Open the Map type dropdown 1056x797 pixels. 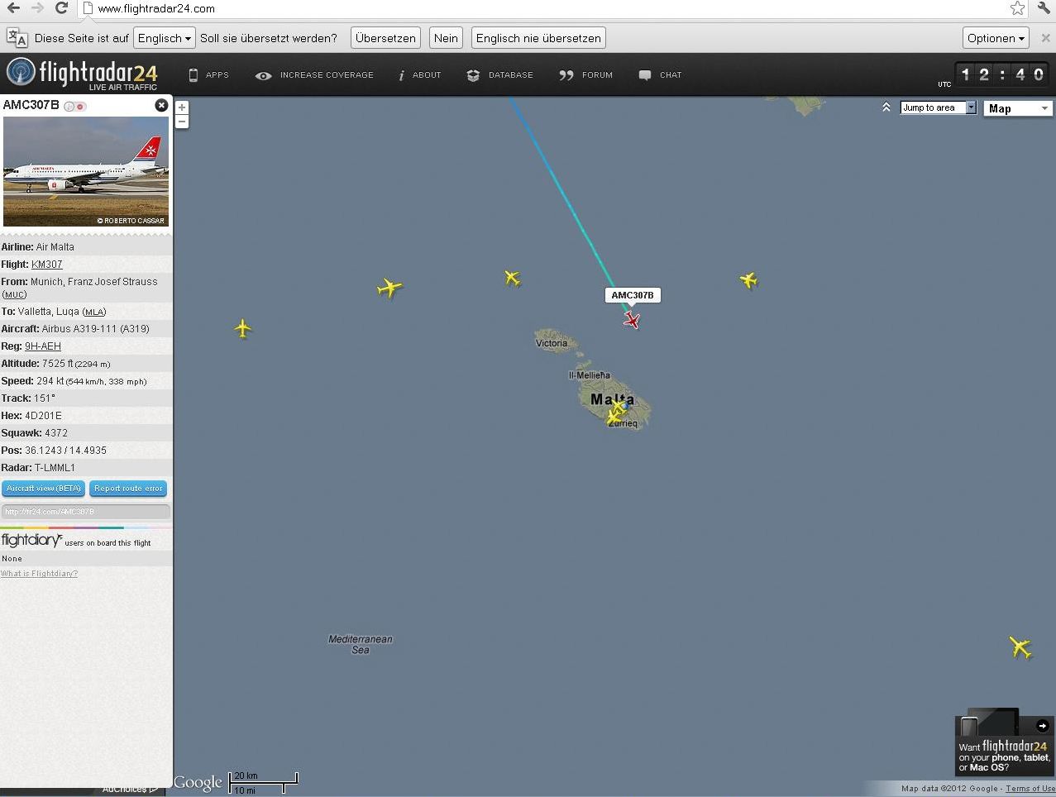1017,108
